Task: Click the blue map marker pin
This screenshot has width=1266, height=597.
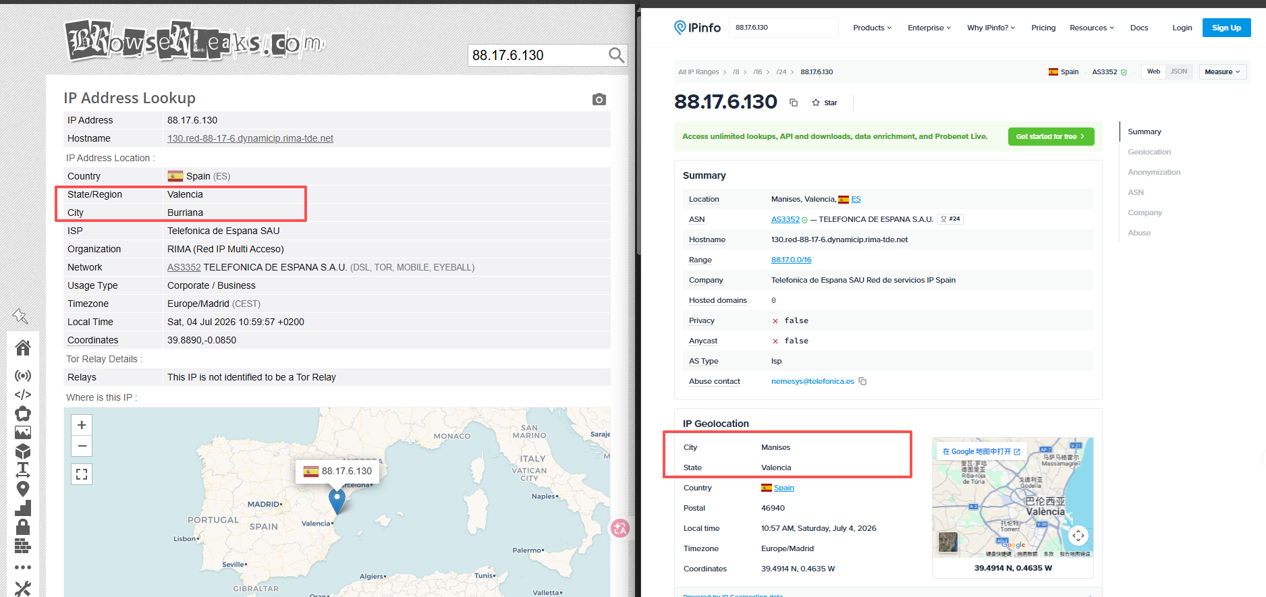Action: point(337,501)
